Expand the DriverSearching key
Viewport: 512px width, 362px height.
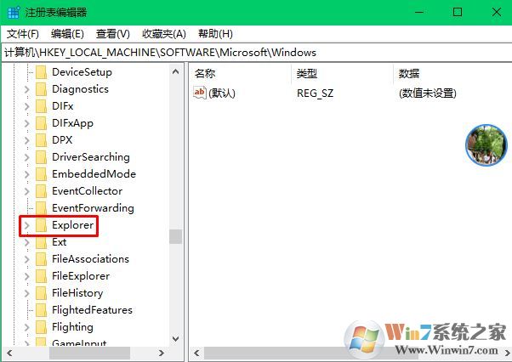click(x=27, y=157)
